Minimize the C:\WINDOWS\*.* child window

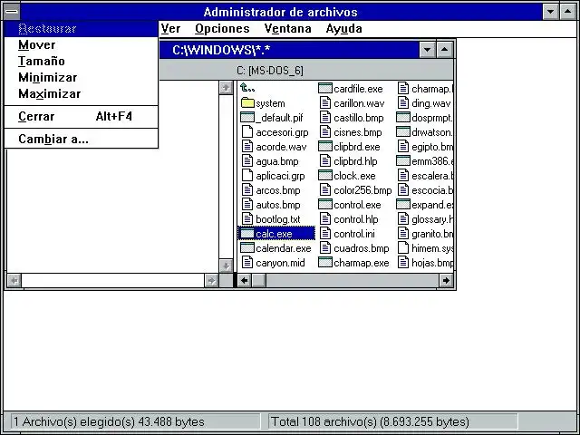tap(427, 50)
